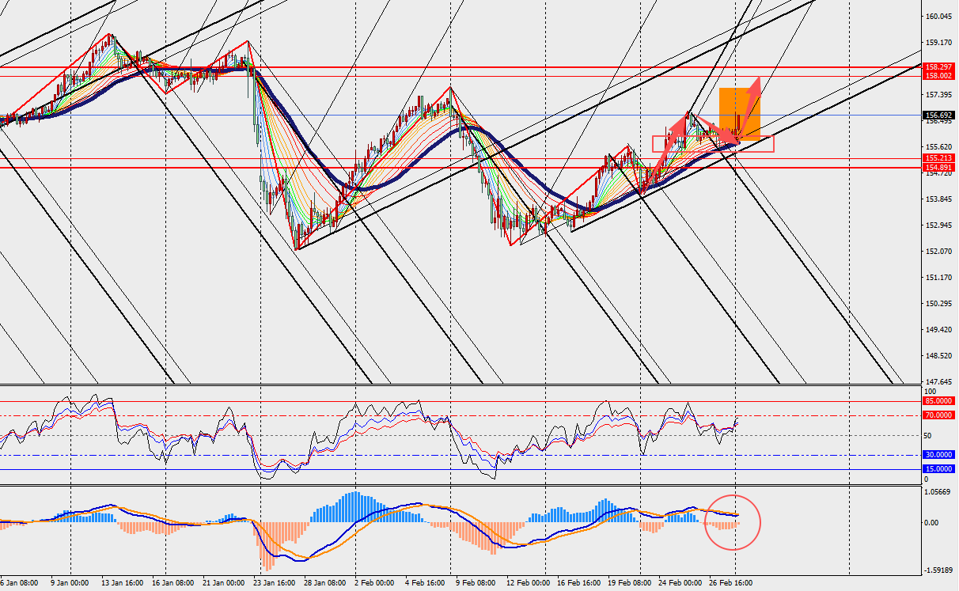Click the current price tag 156.692
The height and width of the screenshot is (591, 959).
938,115
